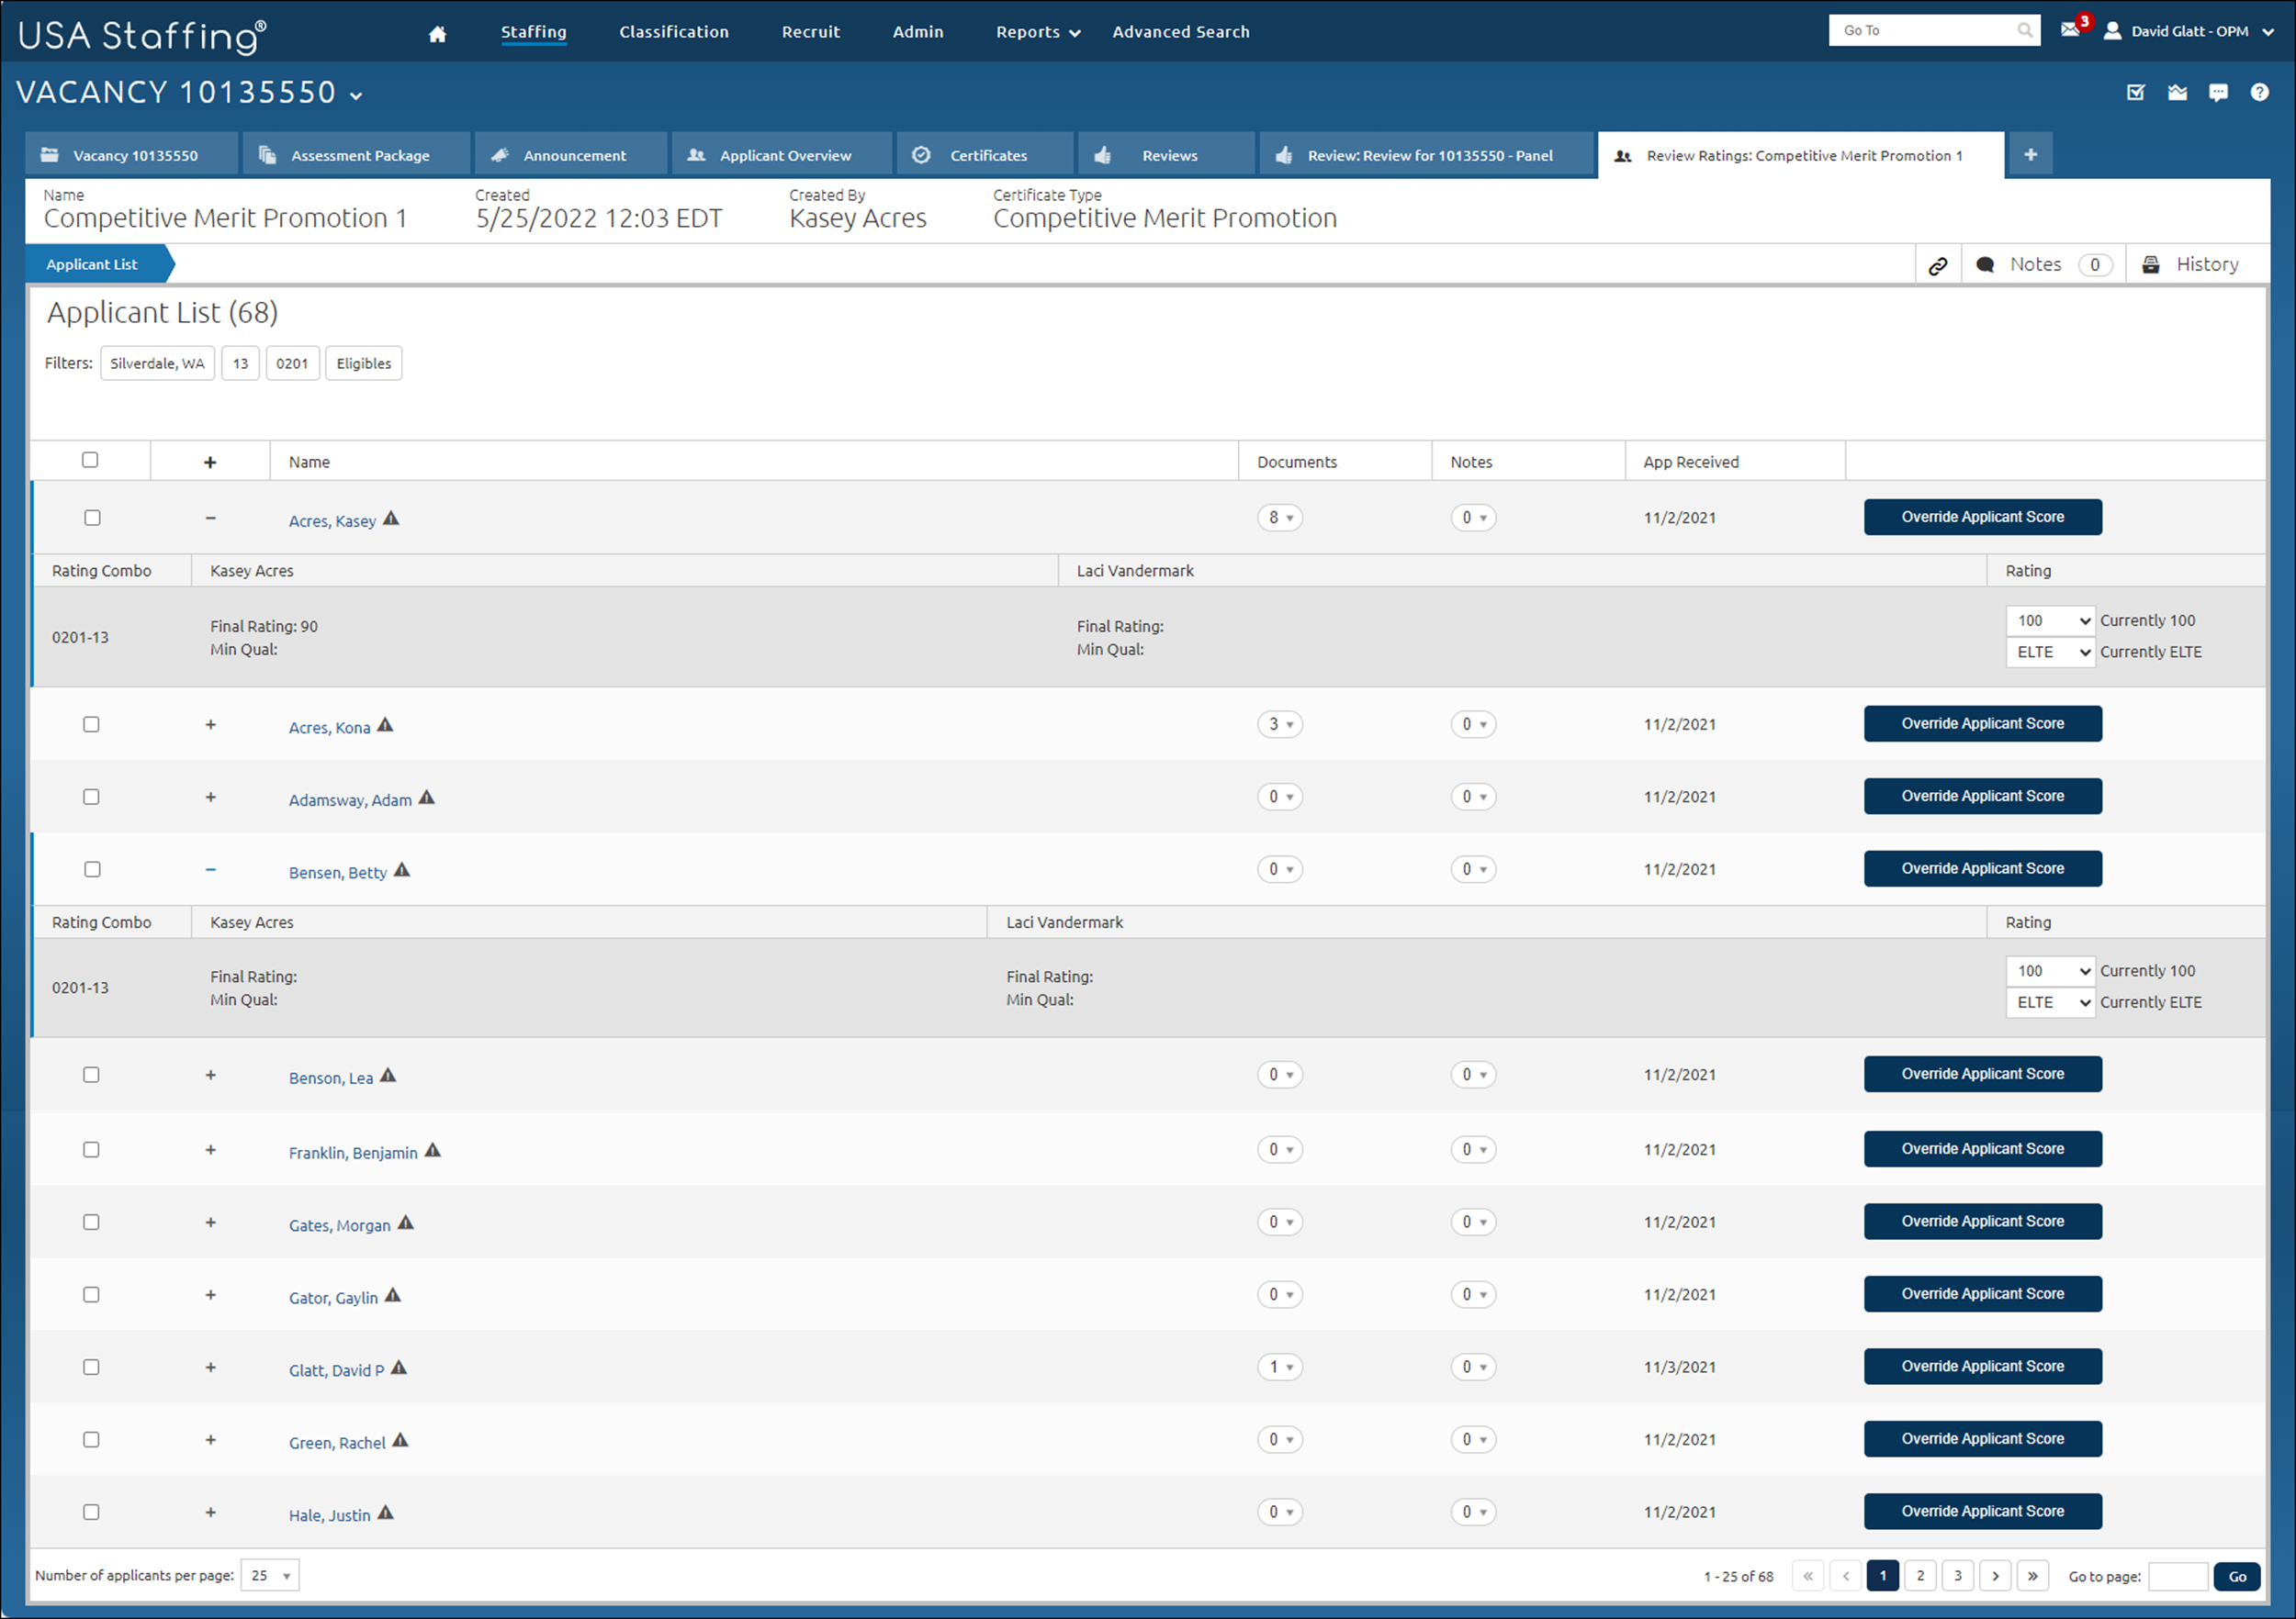Open the Classification menu item
This screenshot has height=1619, width=2296.
click(673, 31)
